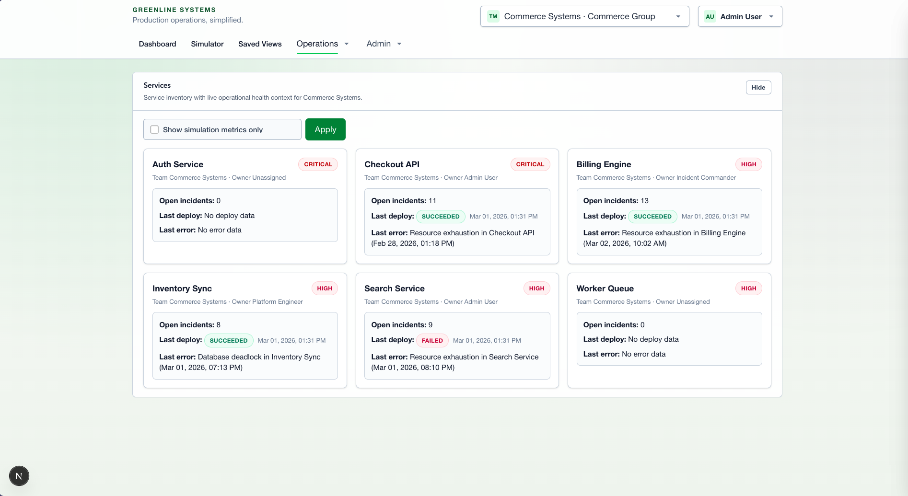Go to the Dashboard tab
The height and width of the screenshot is (496, 908).
point(157,44)
